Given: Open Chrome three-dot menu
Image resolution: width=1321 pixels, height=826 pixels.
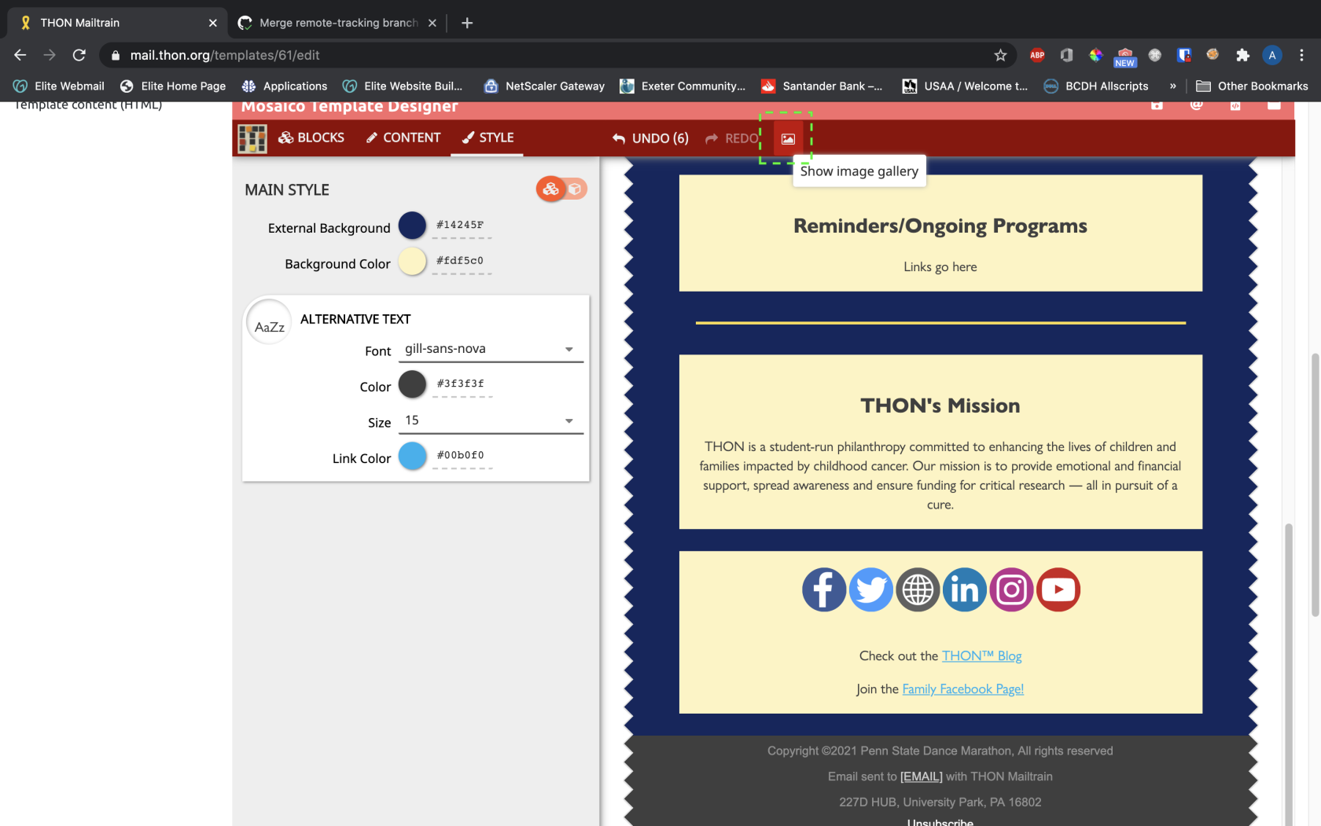Looking at the screenshot, I should coord(1301,55).
